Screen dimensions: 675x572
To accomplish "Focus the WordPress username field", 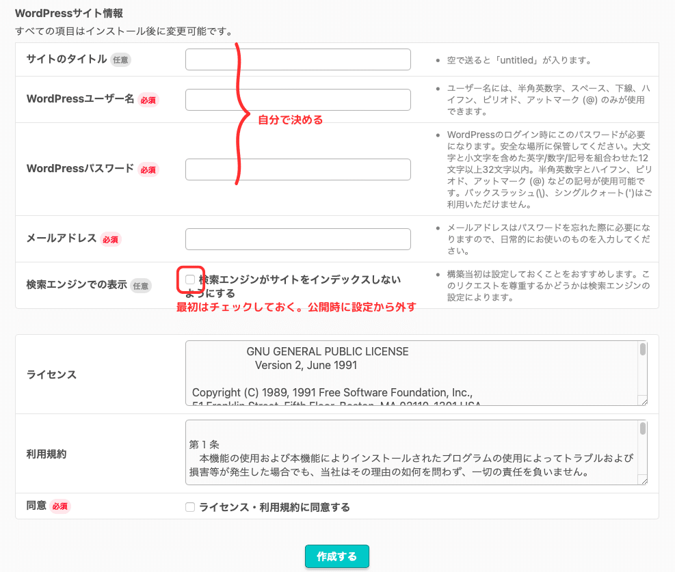I will pos(298,100).
